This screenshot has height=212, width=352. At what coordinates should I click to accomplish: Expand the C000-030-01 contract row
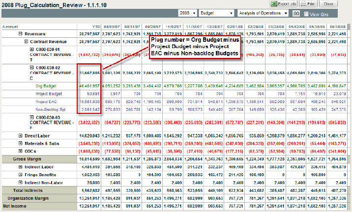[x=32, y=50]
